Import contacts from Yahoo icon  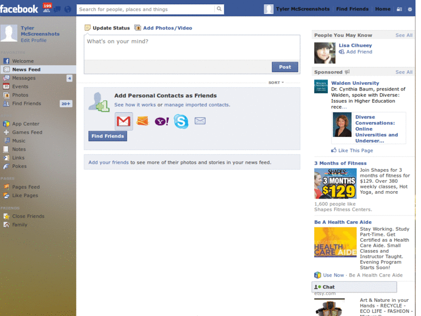pos(162,122)
